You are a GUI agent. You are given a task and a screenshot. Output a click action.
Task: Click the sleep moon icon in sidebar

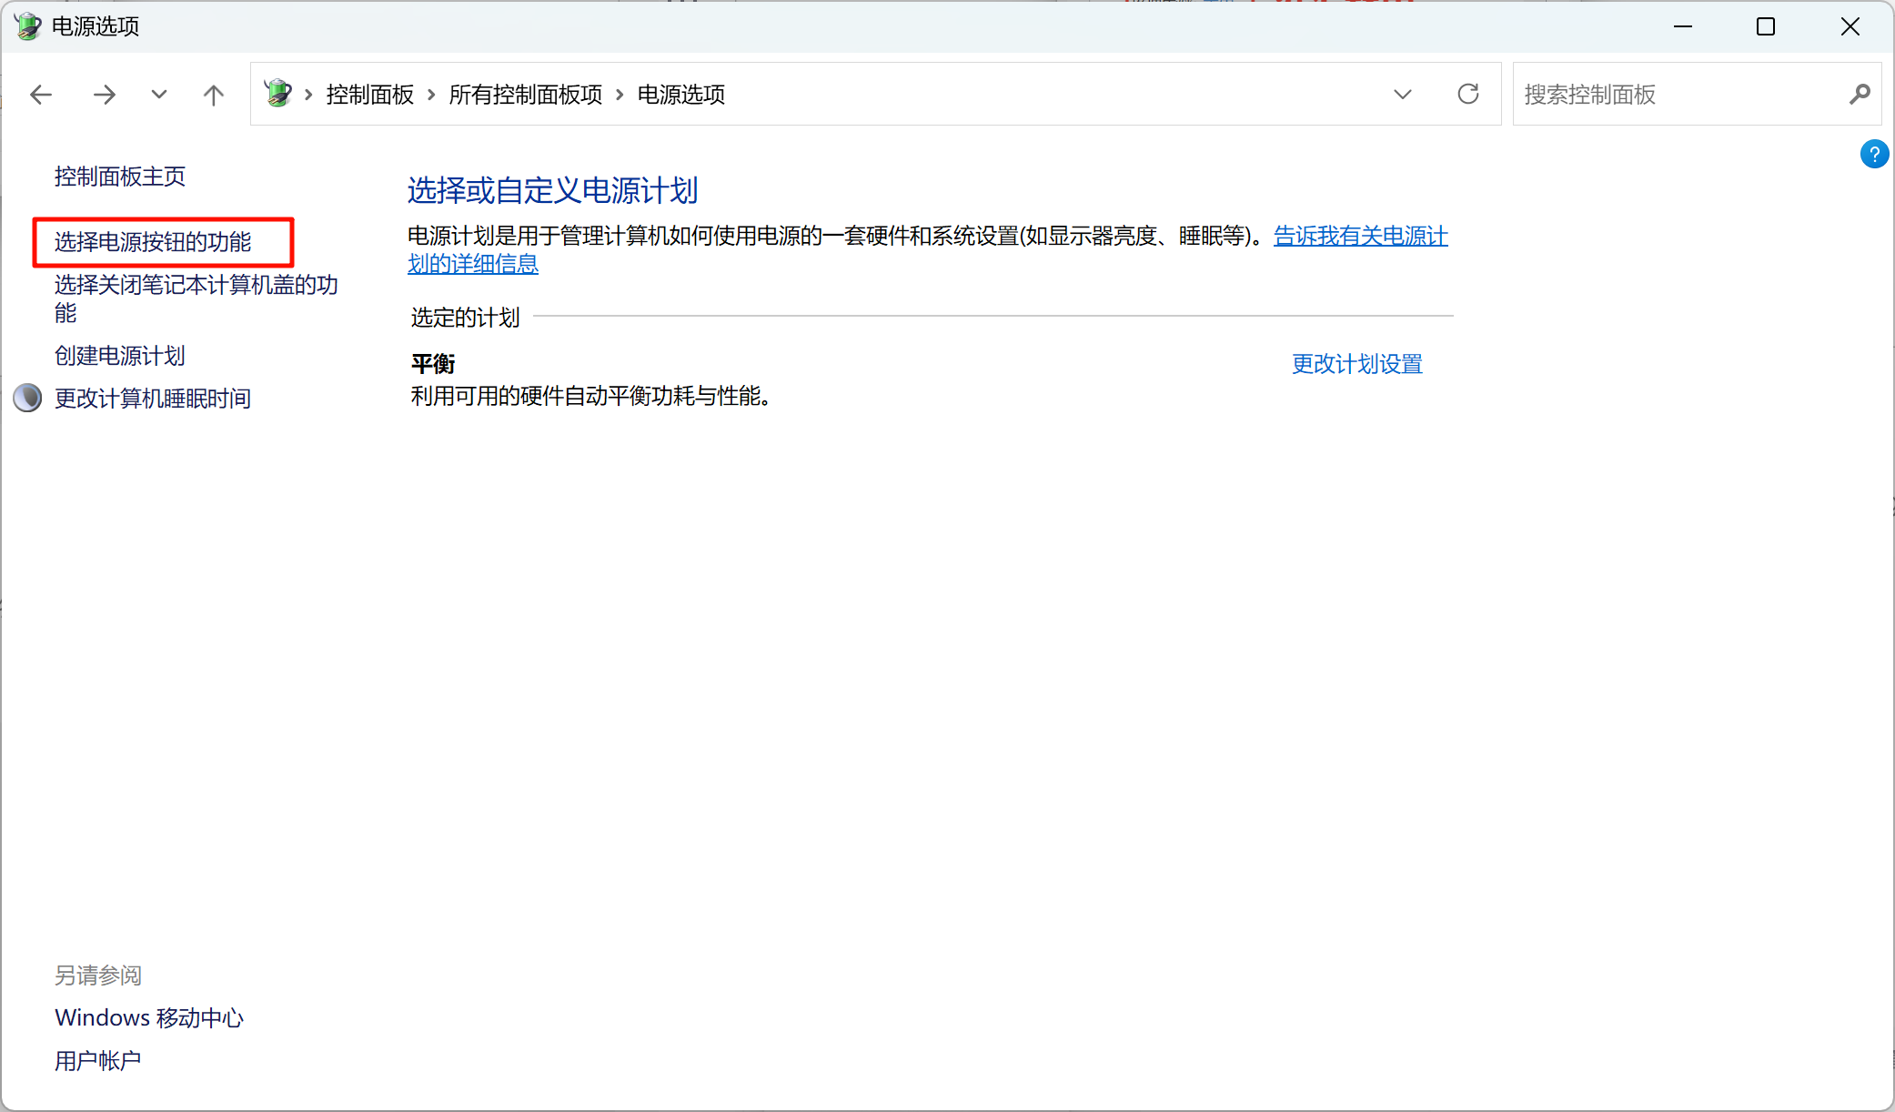pyautogui.click(x=27, y=398)
